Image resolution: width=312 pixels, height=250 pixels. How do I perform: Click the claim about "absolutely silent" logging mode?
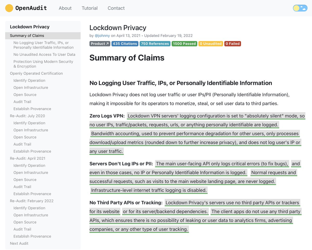coord(197,120)
